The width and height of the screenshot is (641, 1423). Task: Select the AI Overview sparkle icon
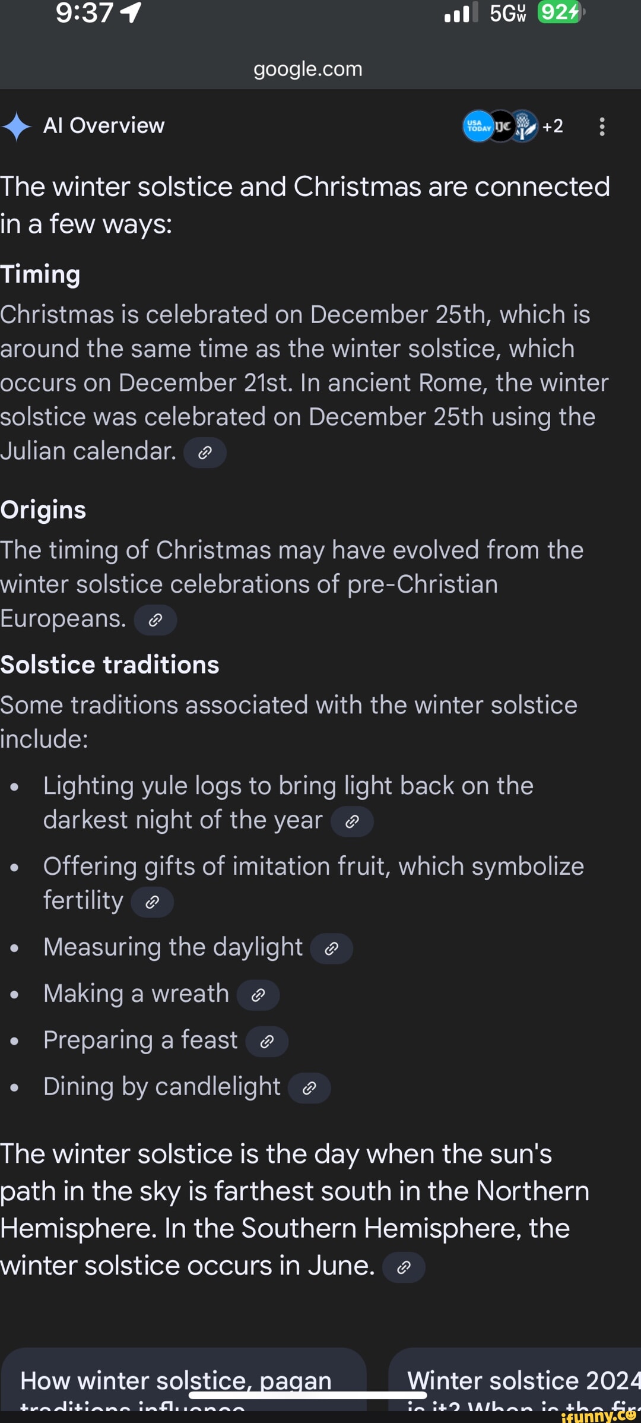pyautogui.click(x=18, y=125)
